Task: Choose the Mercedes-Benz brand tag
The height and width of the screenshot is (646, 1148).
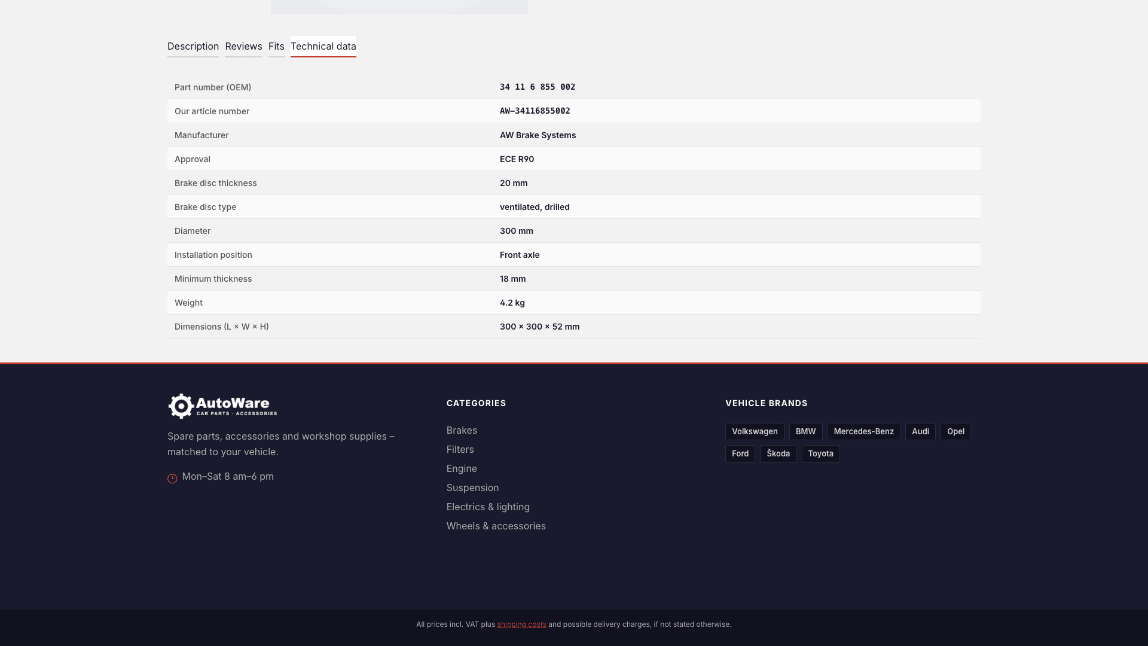Action: pyautogui.click(x=863, y=432)
